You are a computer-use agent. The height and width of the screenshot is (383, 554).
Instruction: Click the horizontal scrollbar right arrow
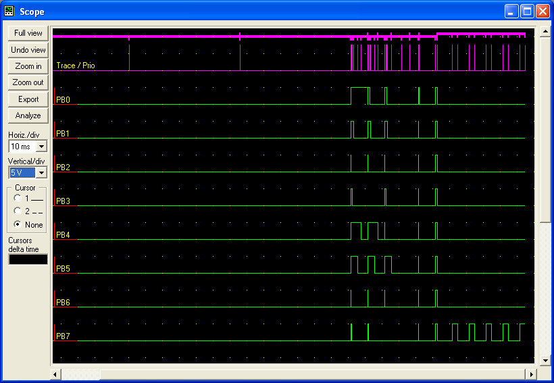531,374
